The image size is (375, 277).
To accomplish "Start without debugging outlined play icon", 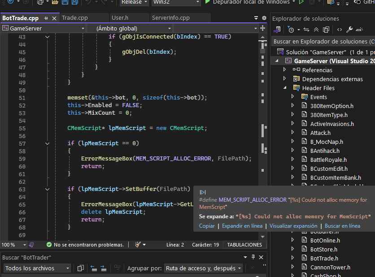I will 301,2.
